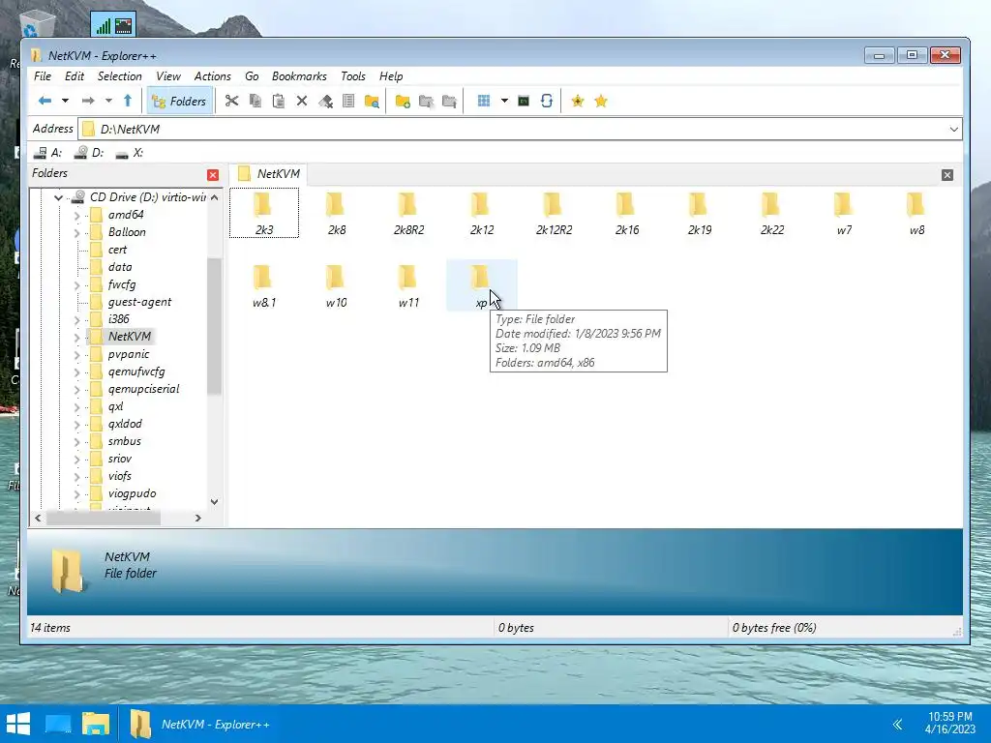991x743 pixels.
Task: Click the NetKVM - Explorer++ taskbar button
Action: (201, 724)
